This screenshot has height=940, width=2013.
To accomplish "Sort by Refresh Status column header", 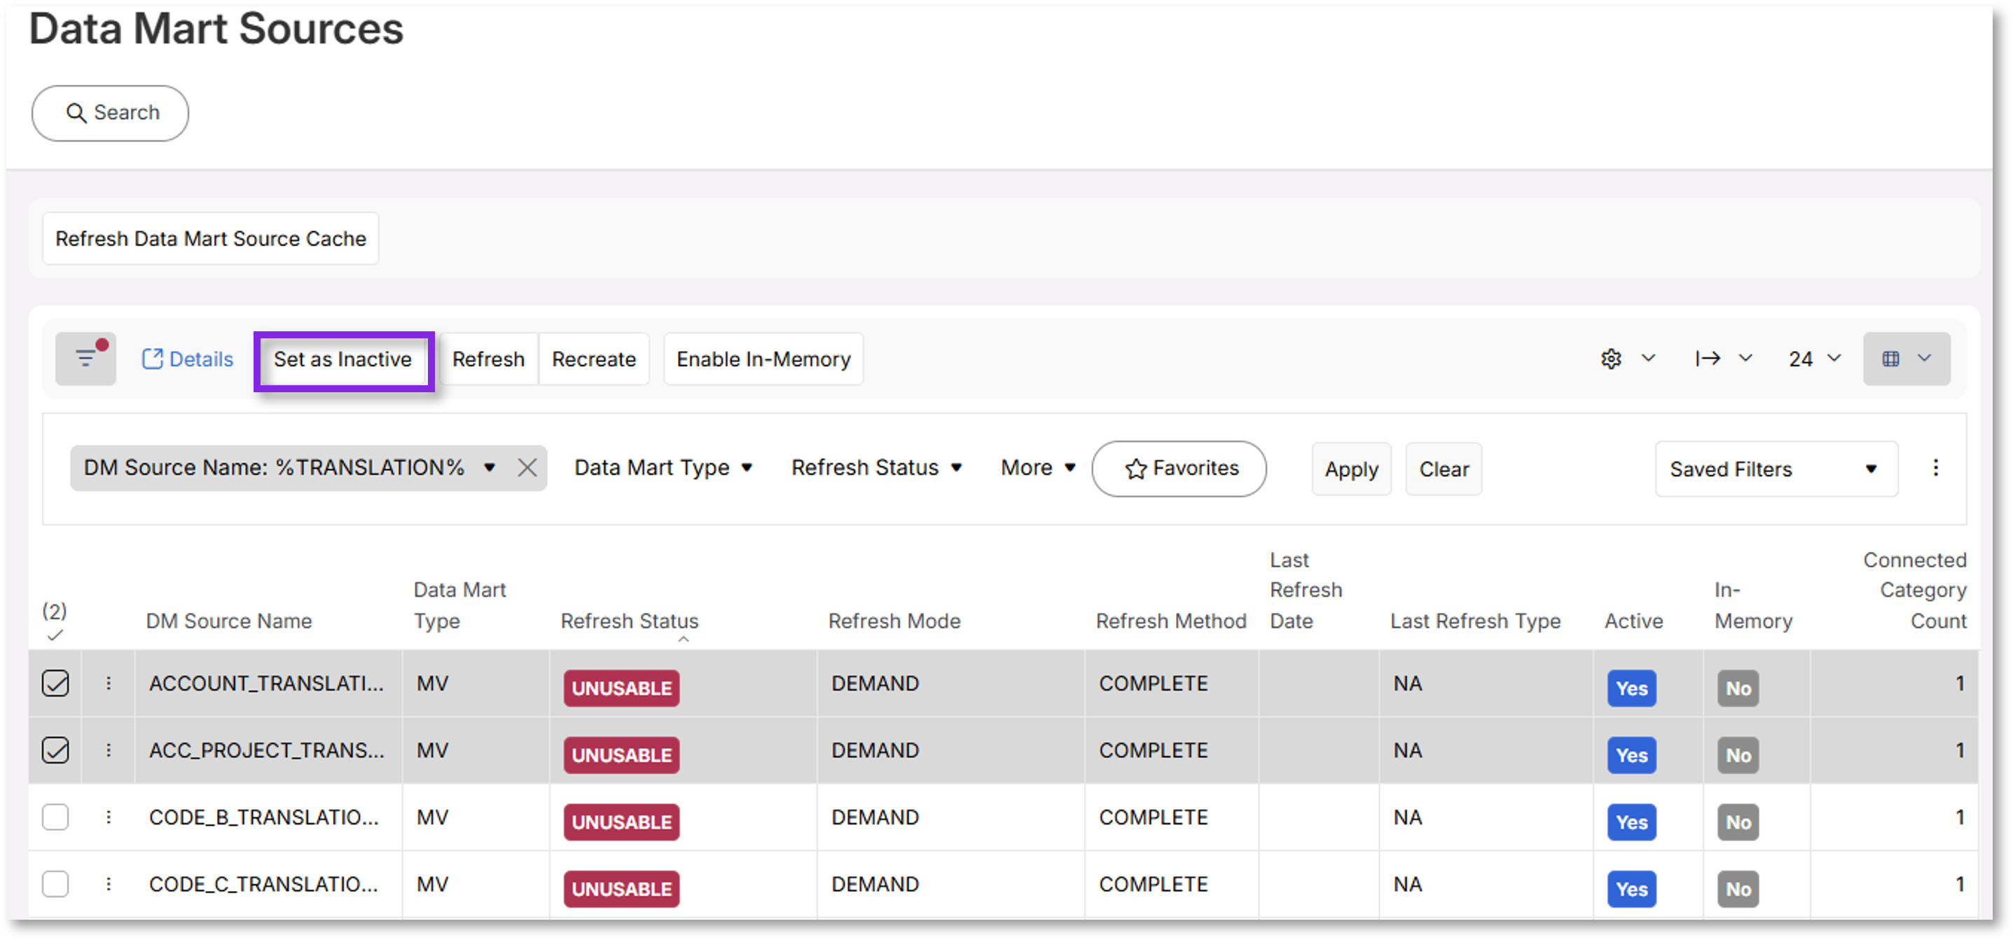I will pos(630,621).
